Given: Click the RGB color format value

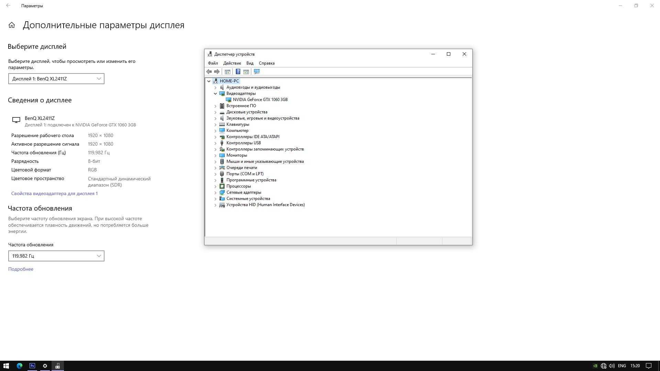Looking at the screenshot, I should (92, 170).
